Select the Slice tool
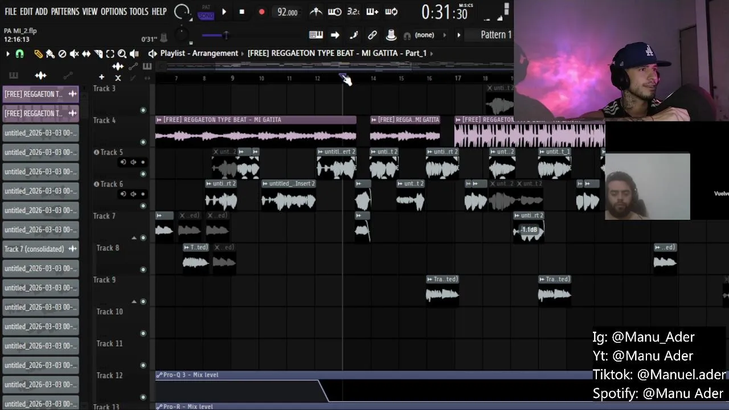729x410 pixels. tap(98, 54)
